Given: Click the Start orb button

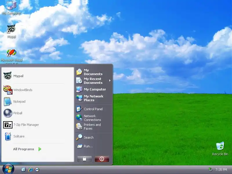Looking at the screenshot, I should [x=8, y=169].
